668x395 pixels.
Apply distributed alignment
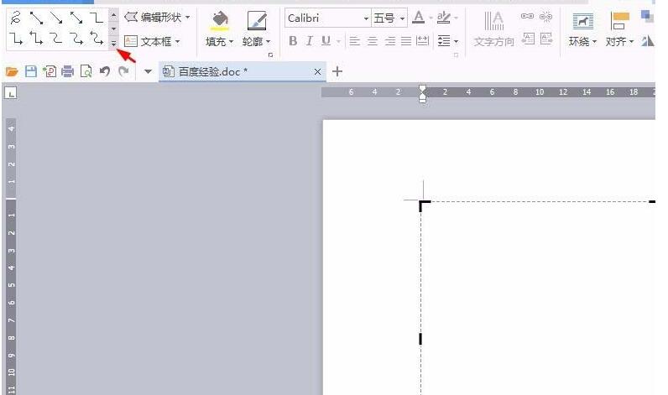[422, 41]
